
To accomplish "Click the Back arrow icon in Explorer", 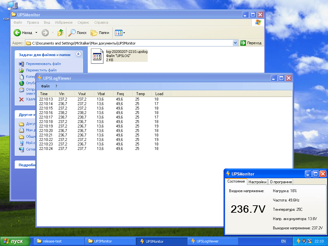I will point(17,33).
